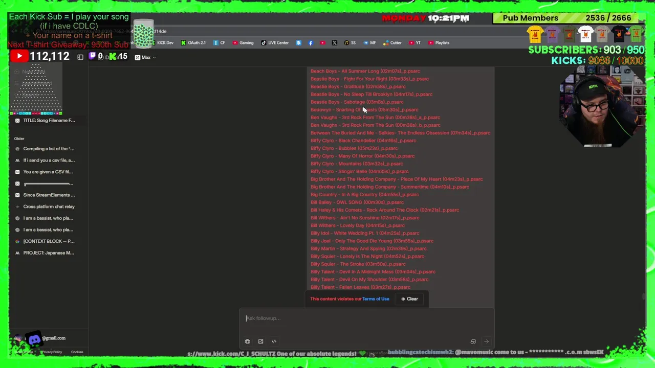Click the code mode icon in input box
655x368 pixels.
[274, 341]
